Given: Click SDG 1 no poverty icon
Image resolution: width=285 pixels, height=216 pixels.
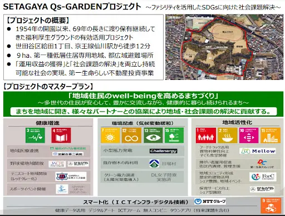Looking at the screenshot, I should point(206,135).
